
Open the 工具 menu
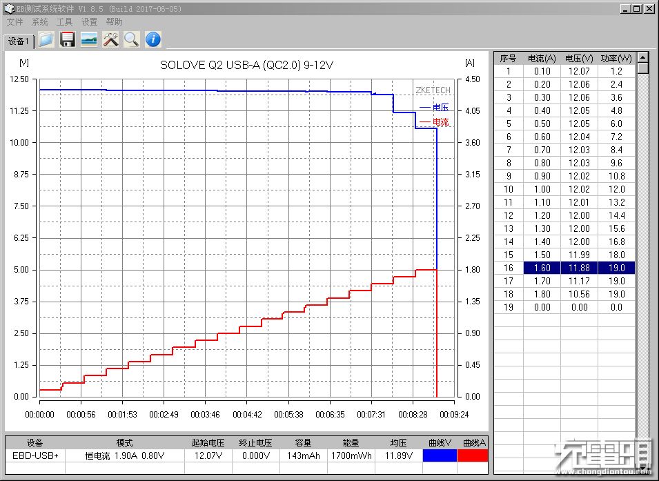[x=64, y=22]
